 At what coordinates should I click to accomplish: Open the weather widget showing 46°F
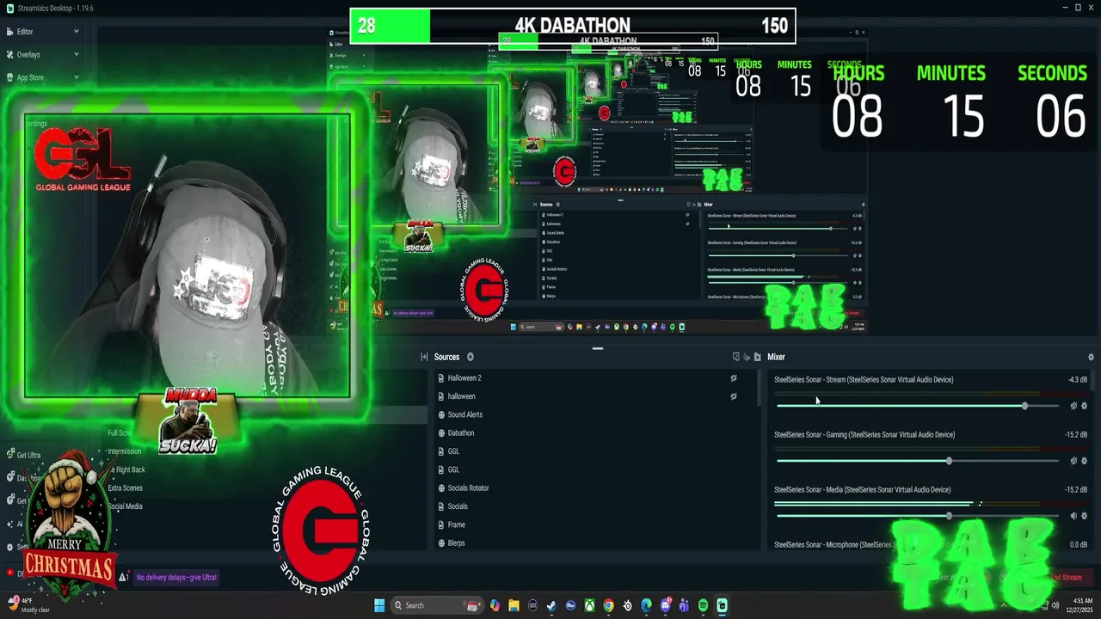(30, 605)
